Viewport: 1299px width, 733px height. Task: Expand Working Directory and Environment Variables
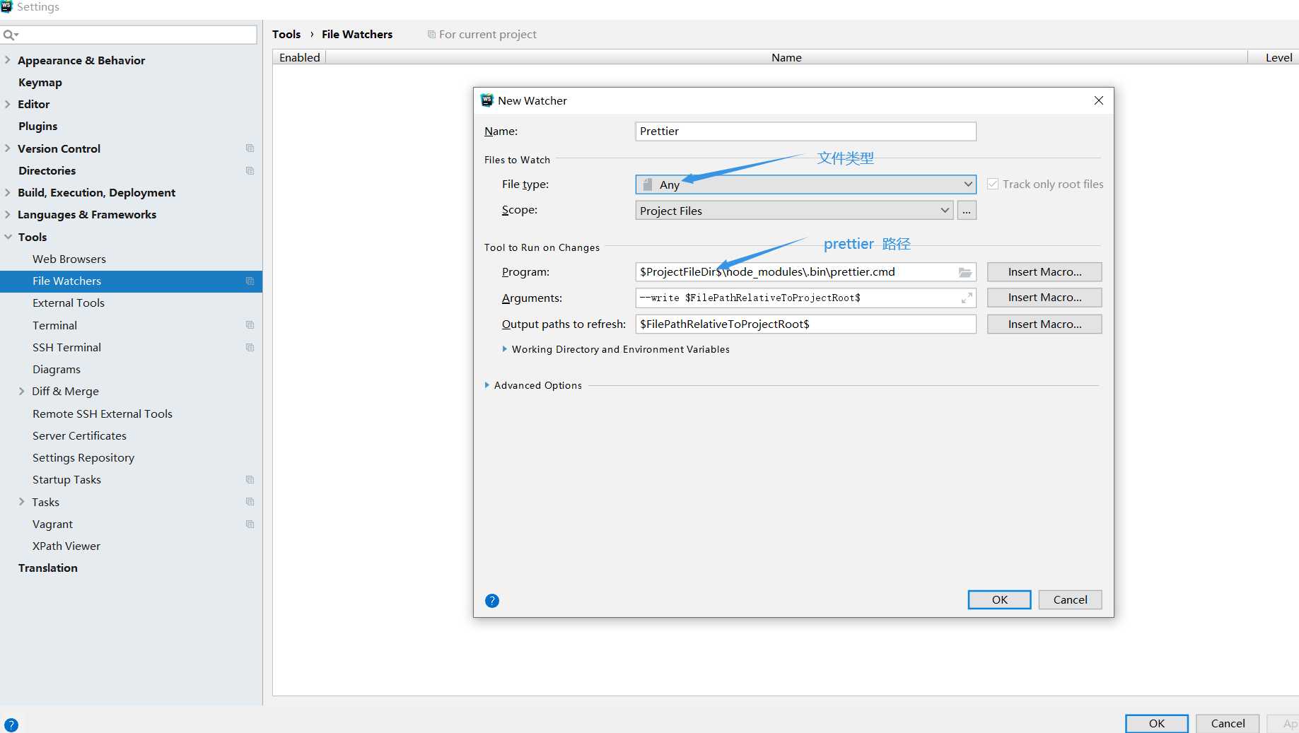coord(504,349)
